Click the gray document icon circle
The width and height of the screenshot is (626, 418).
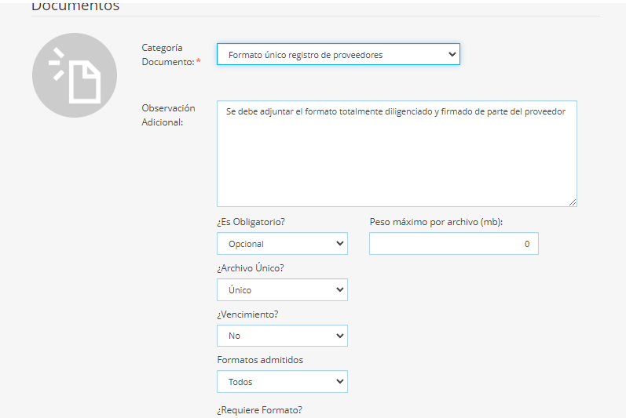pos(75,75)
